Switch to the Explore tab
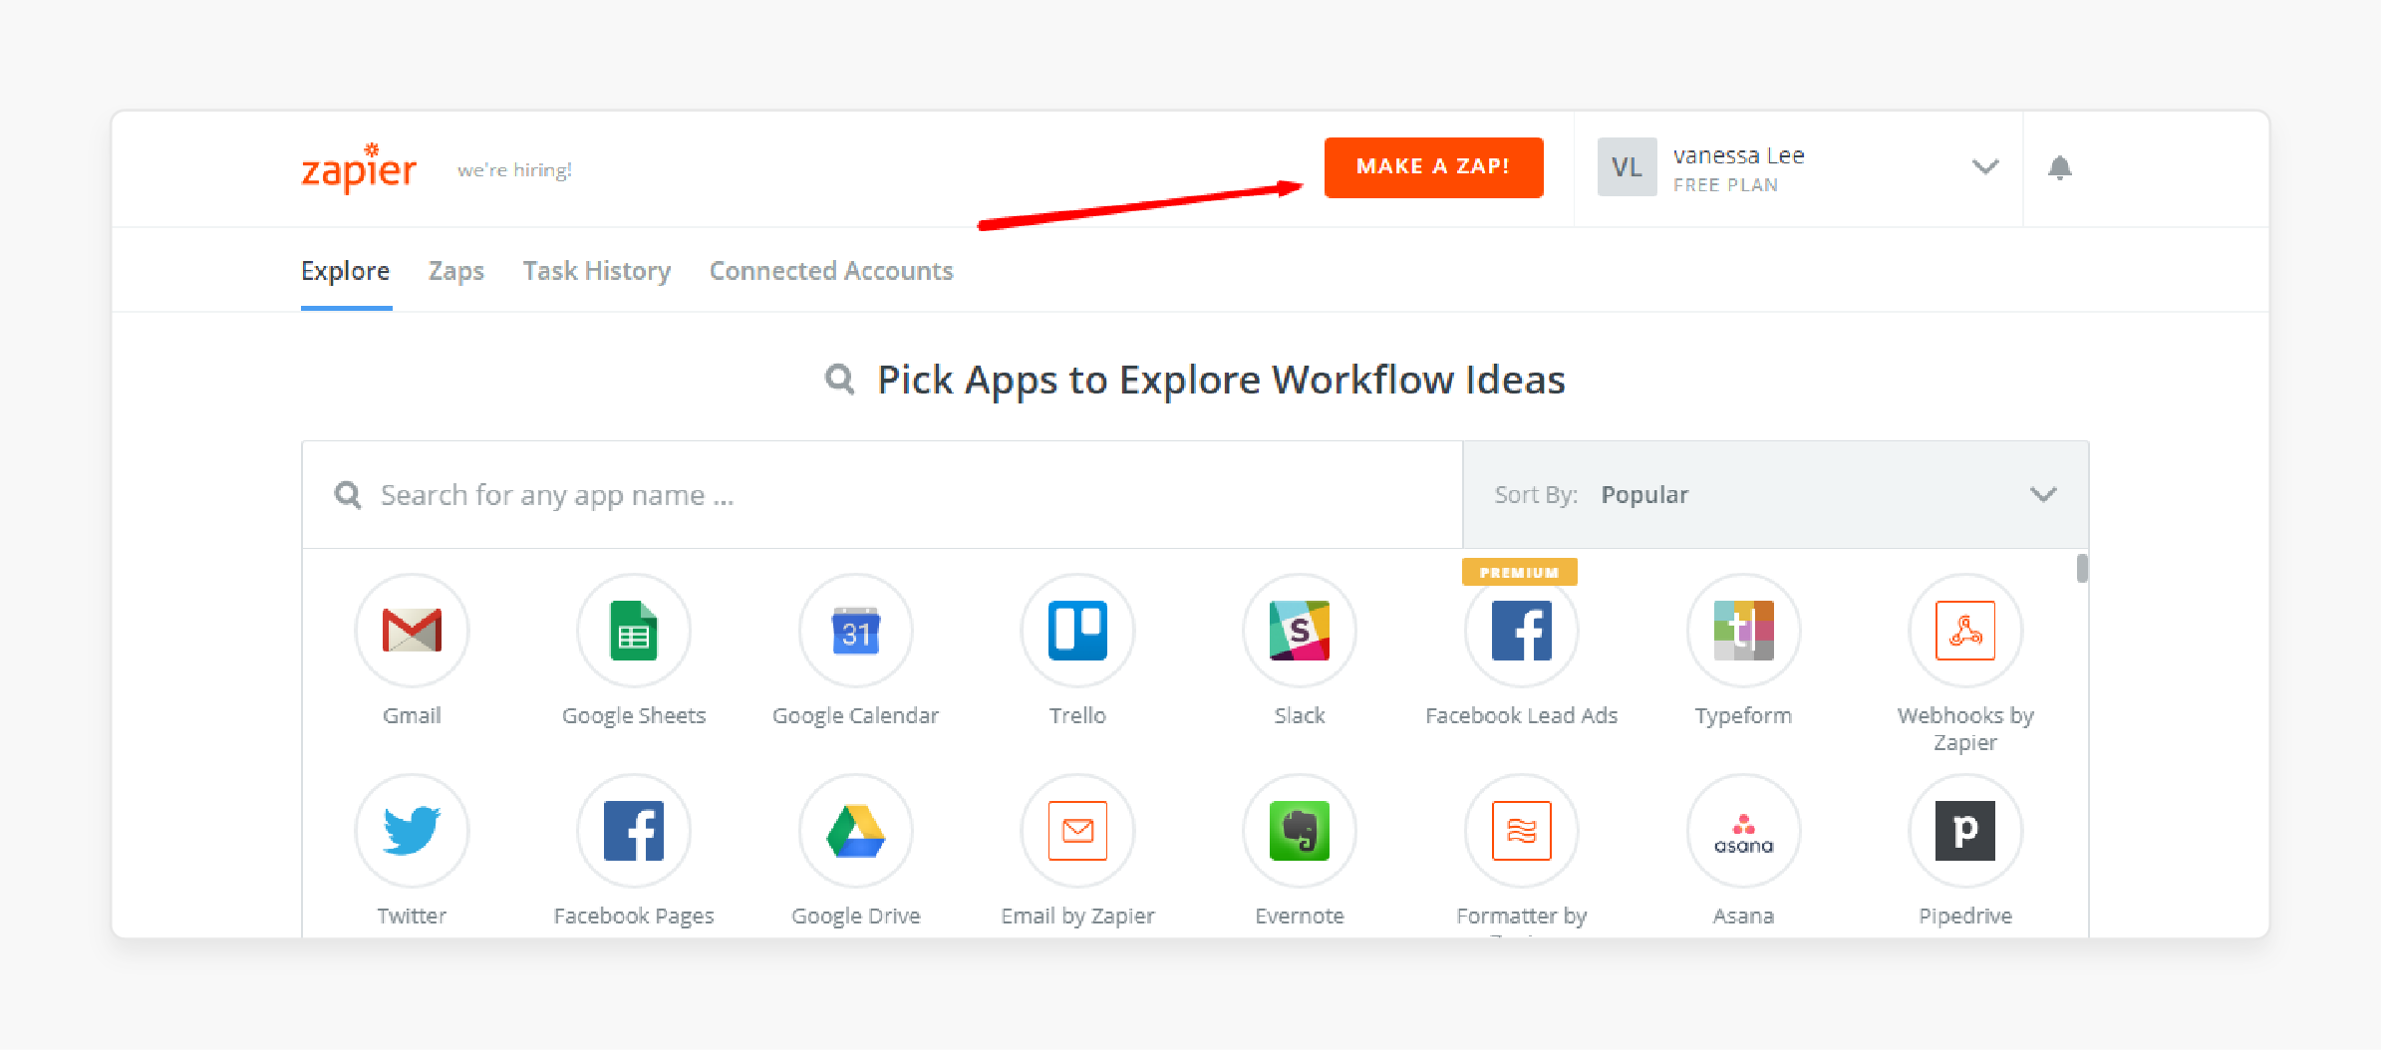Screen dimensions: 2381x1050 pos(345,271)
